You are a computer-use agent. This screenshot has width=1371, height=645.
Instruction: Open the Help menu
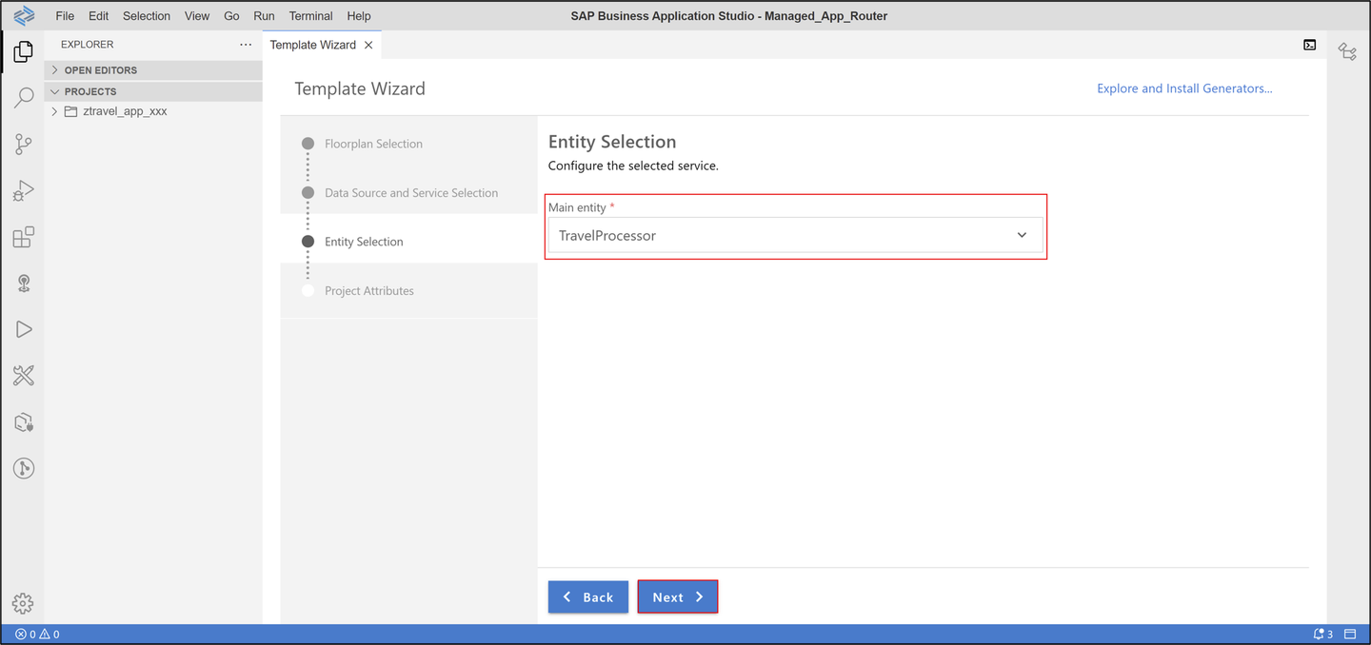(x=359, y=16)
